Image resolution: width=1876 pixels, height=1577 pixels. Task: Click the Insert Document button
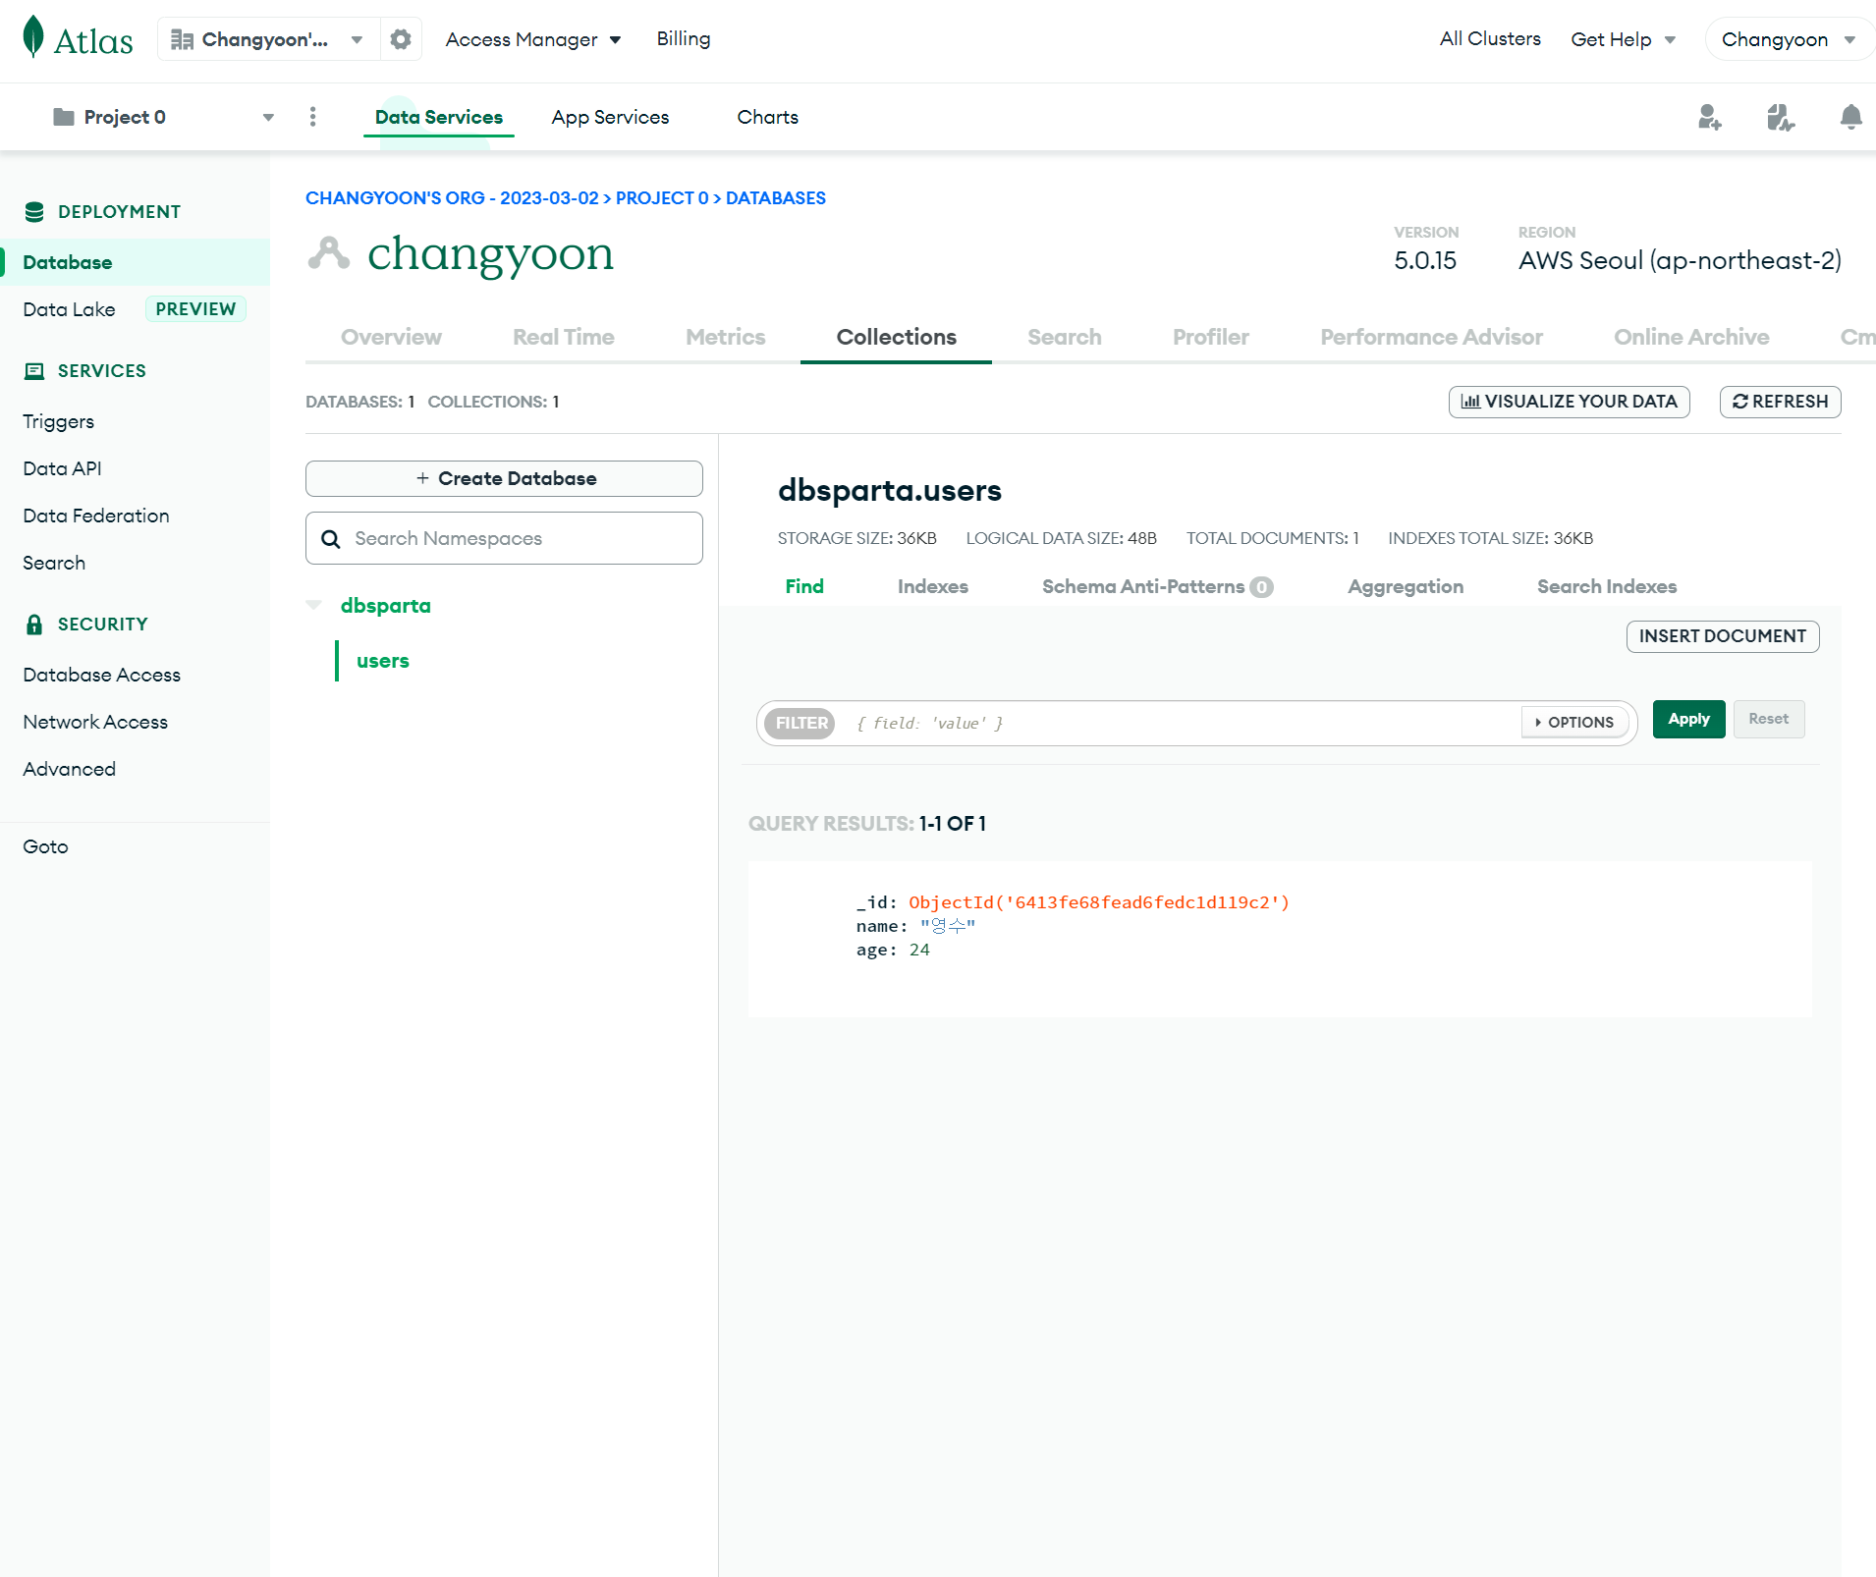1723,636
